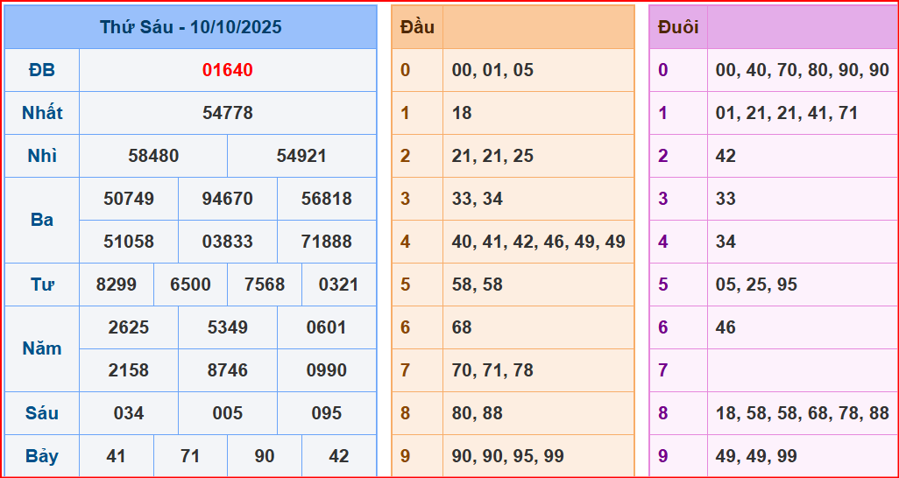This screenshot has height=478, width=899.
Task: Click seventh prize number 71
Action: [190, 456]
